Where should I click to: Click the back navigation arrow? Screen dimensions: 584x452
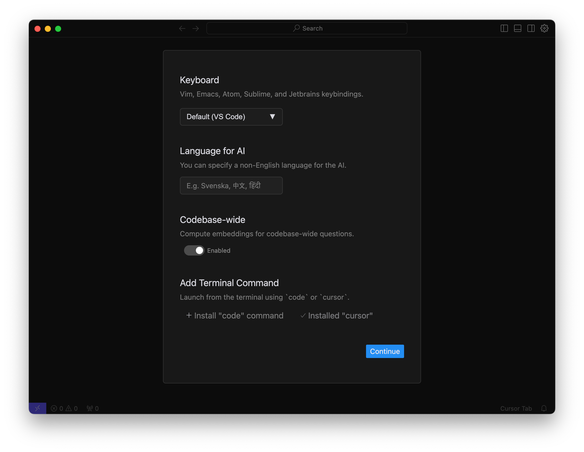coord(182,29)
